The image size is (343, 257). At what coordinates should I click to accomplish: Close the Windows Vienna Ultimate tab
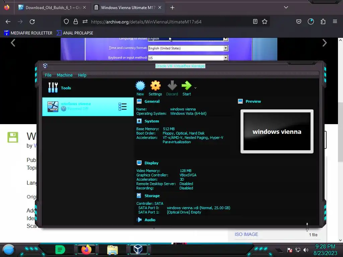coord(160,8)
